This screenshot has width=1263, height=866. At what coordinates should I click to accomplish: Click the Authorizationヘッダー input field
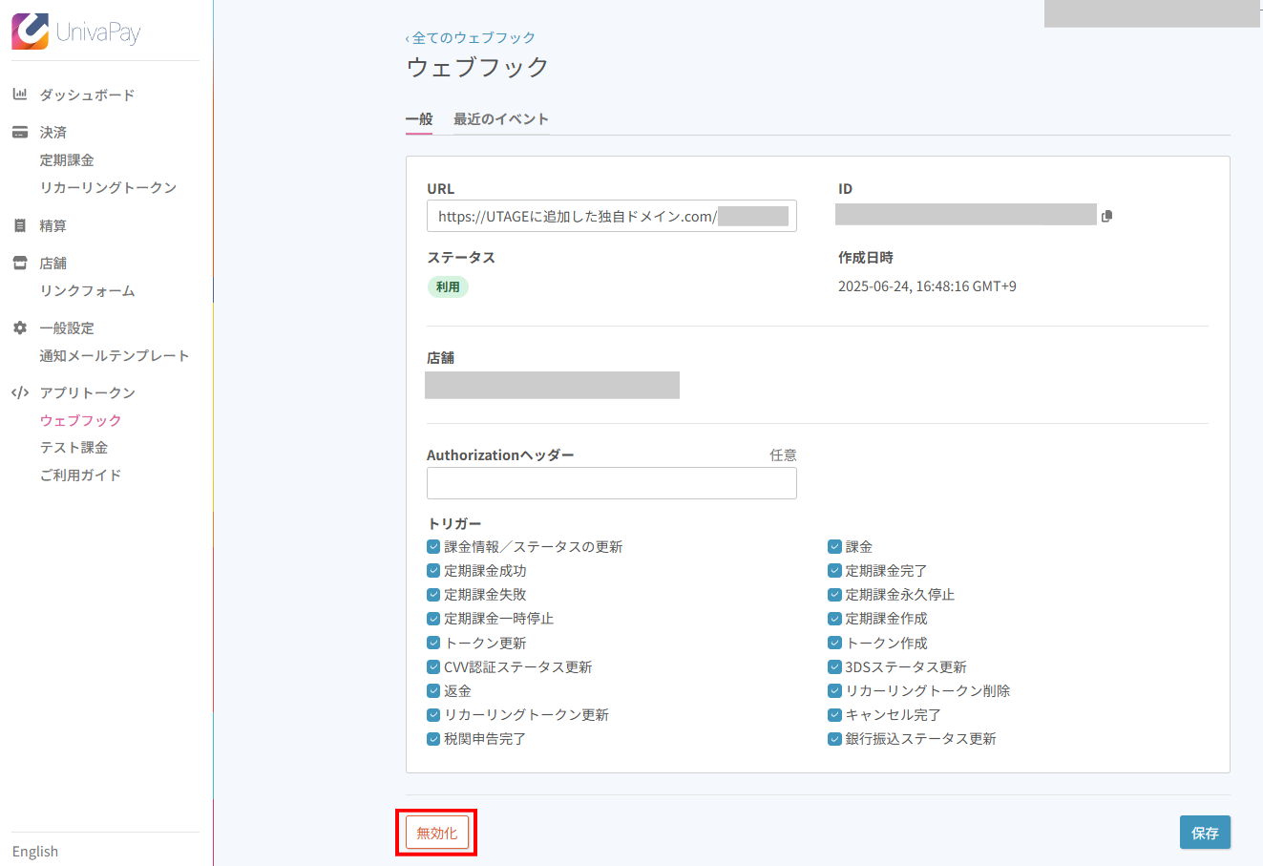611,483
